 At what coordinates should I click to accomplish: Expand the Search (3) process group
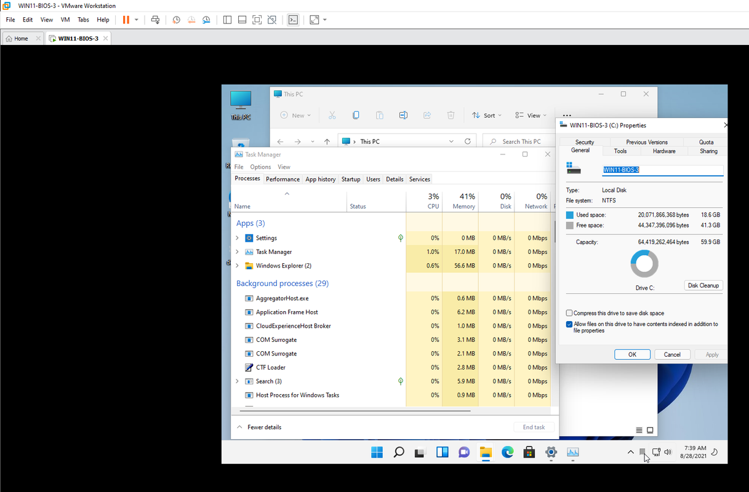[237, 381]
